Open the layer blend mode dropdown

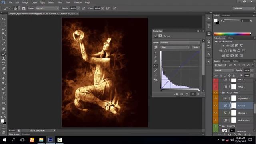tap(224, 70)
